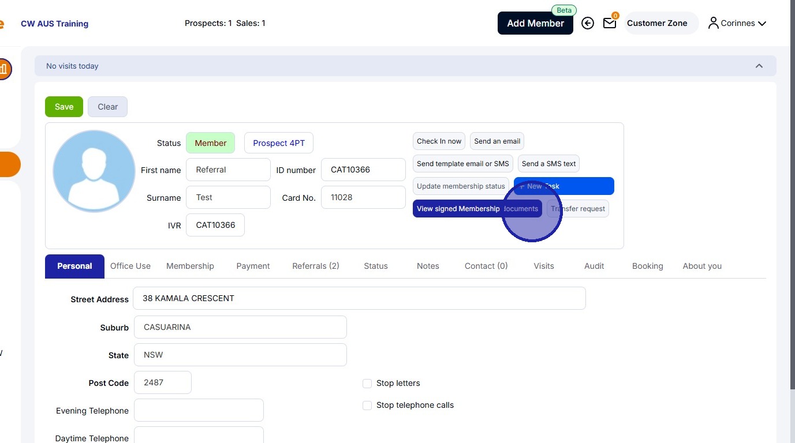Screen dimensions: 795x443
Task: Click the Add Member button
Action: [x=535, y=23]
